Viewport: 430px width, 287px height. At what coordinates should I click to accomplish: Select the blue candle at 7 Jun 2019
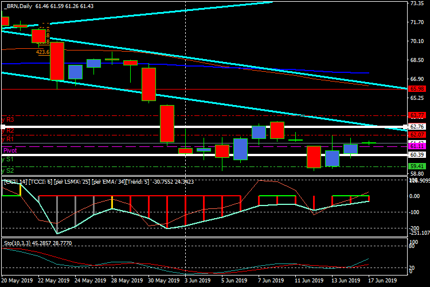pos(259,132)
